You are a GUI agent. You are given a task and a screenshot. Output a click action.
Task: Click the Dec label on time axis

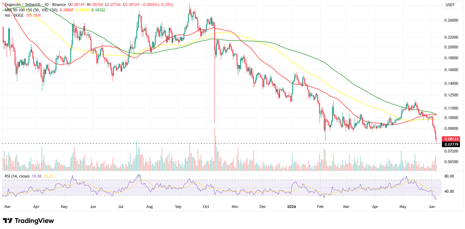pyautogui.click(x=263, y=207)
